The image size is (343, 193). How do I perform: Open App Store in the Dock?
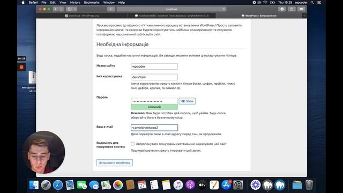tap(226, 185)
